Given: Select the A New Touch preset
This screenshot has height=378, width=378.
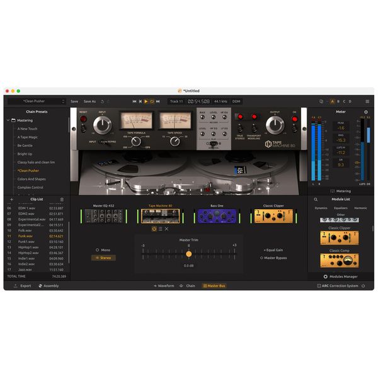Looking at the screenshot, I should (x=27, y=129).
